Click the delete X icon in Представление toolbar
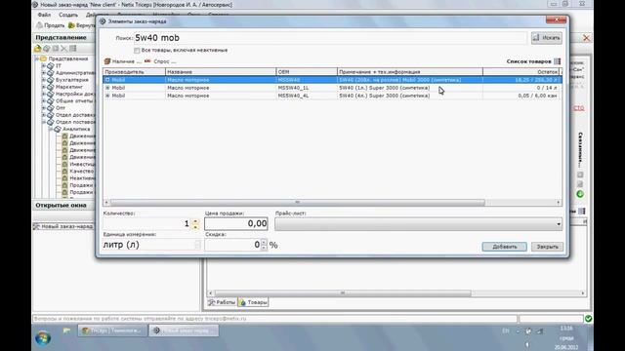The height and width of the screenshot is (351, 625). (64, 49)
